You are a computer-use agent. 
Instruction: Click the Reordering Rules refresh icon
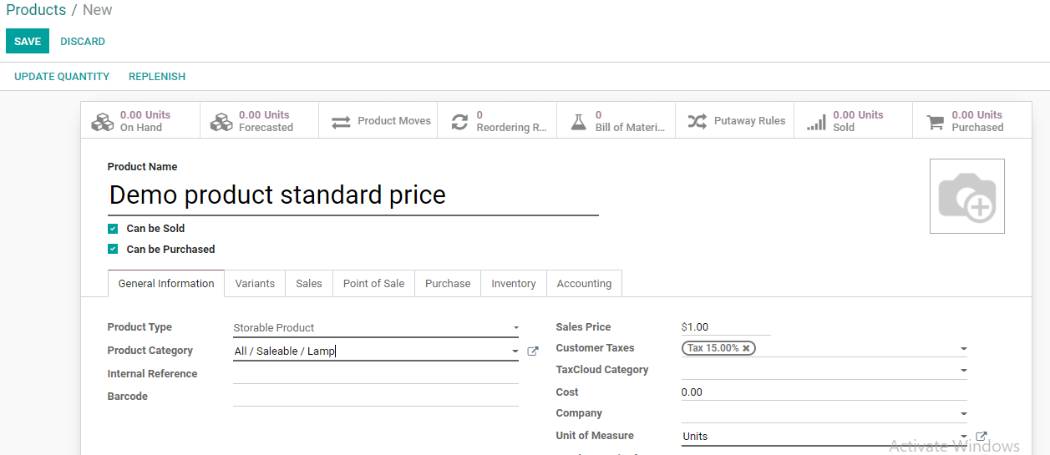pyautogui.click(x=459, y=122)
